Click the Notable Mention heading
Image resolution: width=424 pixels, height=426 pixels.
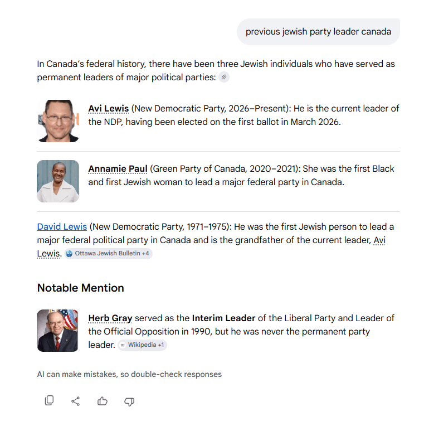pos(80,288)
